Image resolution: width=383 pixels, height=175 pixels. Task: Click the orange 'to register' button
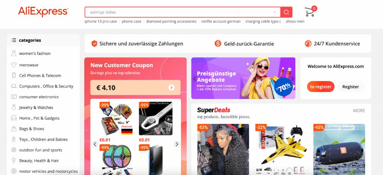(x=321, y=87)
